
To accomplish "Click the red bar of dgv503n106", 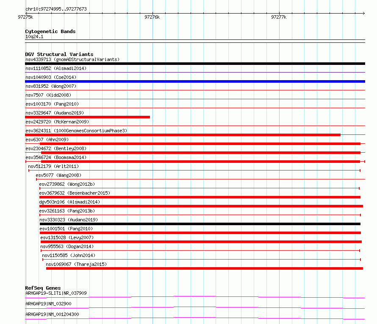I will (201, 206).
